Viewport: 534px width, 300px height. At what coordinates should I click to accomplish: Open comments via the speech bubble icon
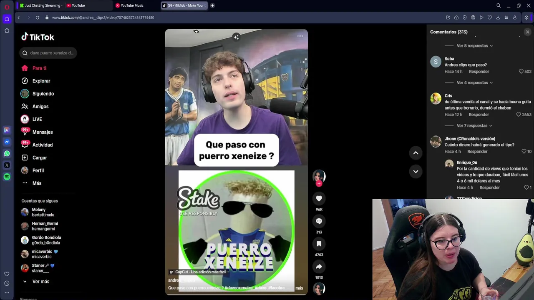point(319,221)
